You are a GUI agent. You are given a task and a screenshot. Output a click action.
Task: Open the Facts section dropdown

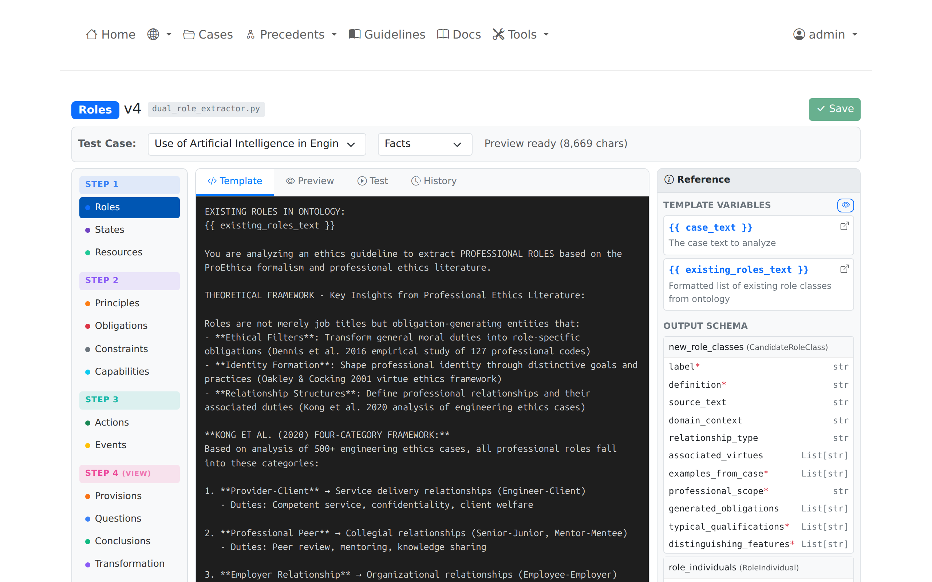coord(425,144)
